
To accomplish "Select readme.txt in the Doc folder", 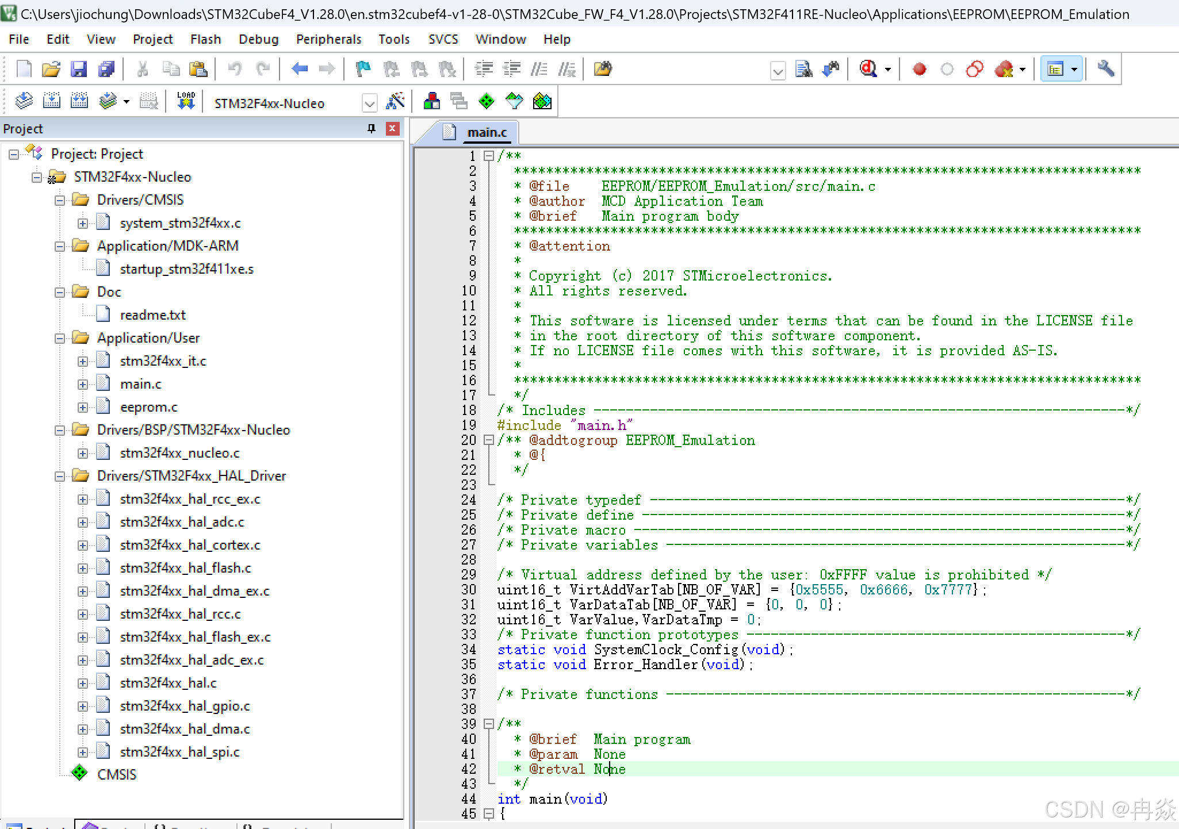I will click(x=152, y=315).
